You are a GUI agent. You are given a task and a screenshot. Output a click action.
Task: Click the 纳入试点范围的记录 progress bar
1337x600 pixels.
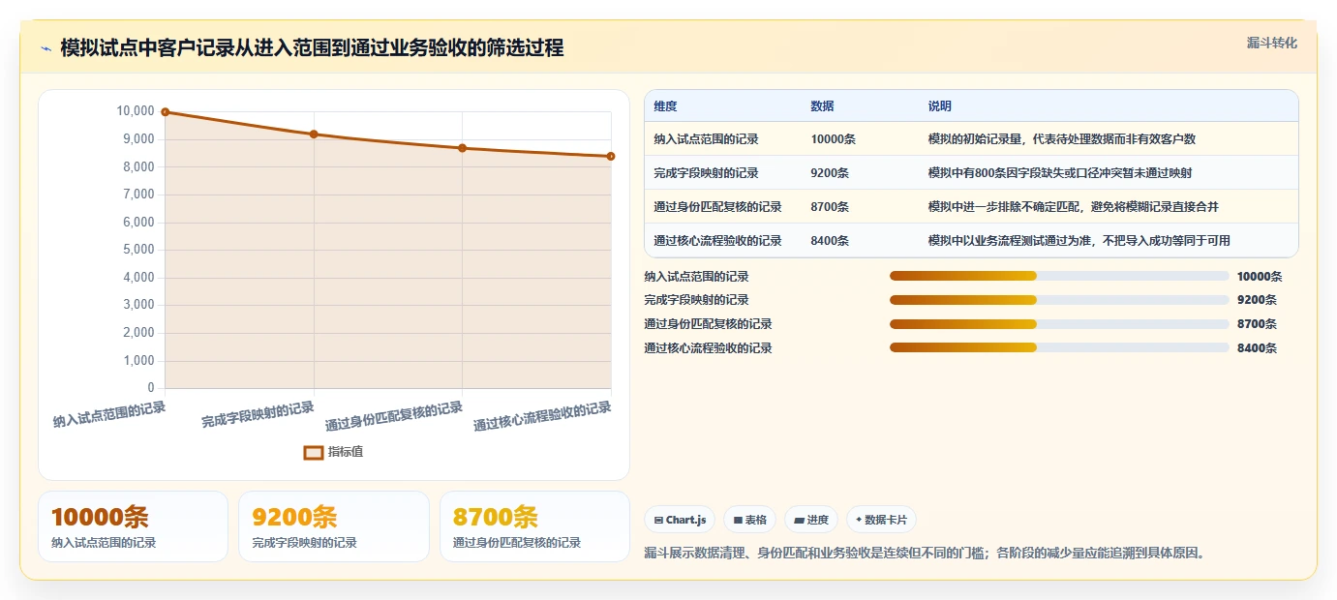click(1059, 277)
